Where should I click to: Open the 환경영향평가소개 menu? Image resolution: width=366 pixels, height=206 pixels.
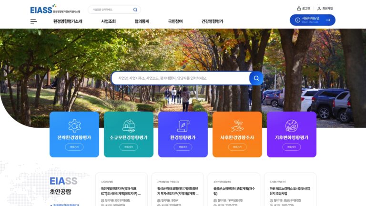68,21
